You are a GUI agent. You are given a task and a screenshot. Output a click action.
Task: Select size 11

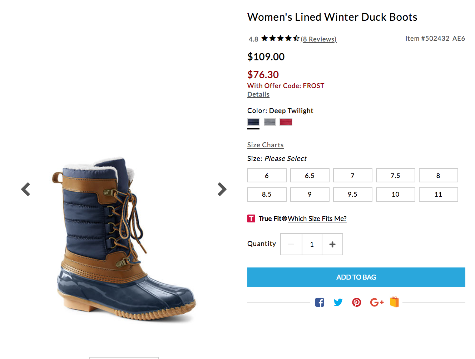click(438, 195)
